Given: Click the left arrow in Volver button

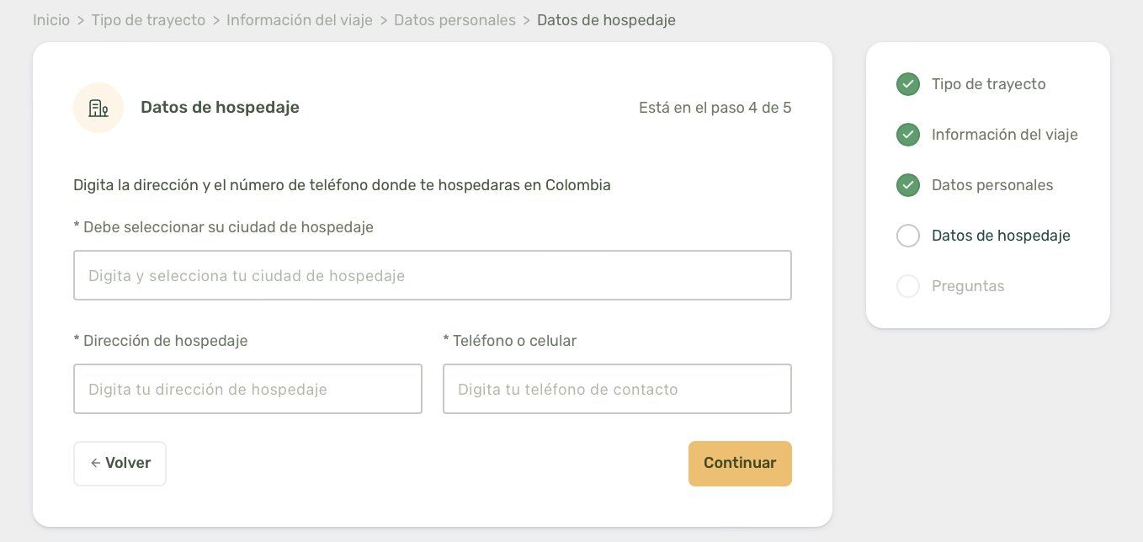Looking at the screenshot, I should (x=96, y=463).
